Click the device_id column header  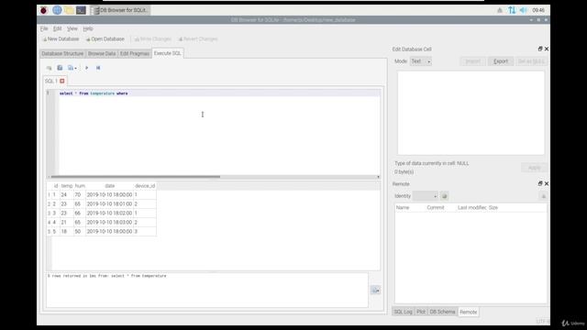click(x=145, y=186)
